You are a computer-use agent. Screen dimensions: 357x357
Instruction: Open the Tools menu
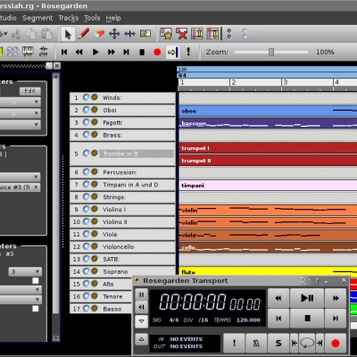coord(92,18)
